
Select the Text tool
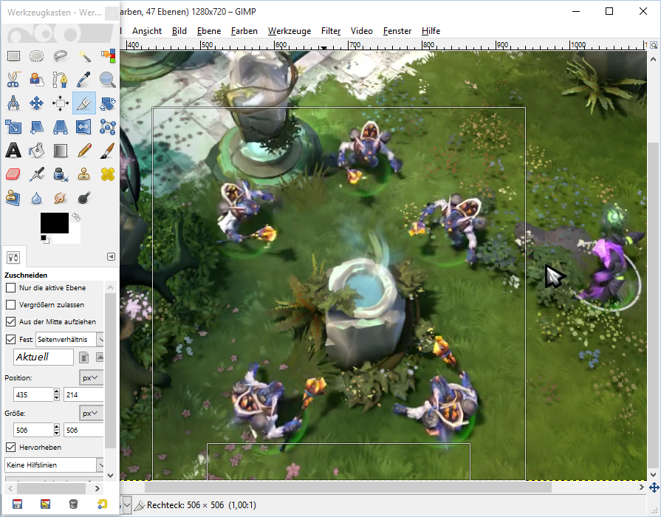coord(13,150)
